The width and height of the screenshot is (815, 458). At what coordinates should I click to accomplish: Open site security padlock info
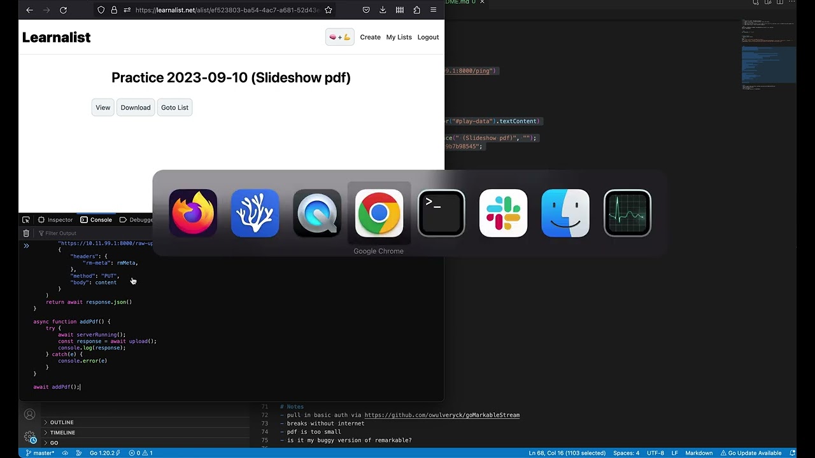coord(114,10)
